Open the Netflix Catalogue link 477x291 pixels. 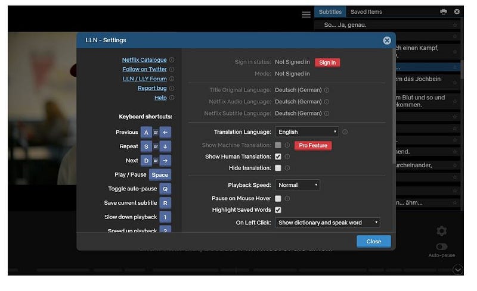click(144, 60)
